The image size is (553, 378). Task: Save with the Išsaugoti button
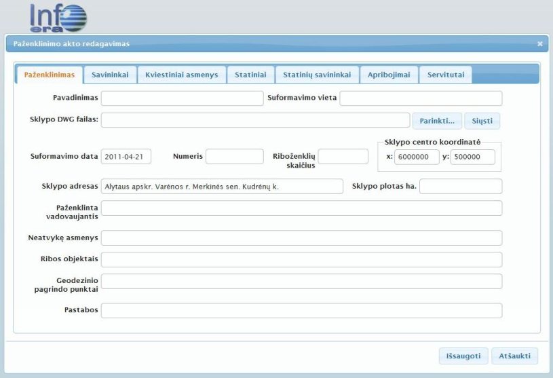tap(463, 356)
